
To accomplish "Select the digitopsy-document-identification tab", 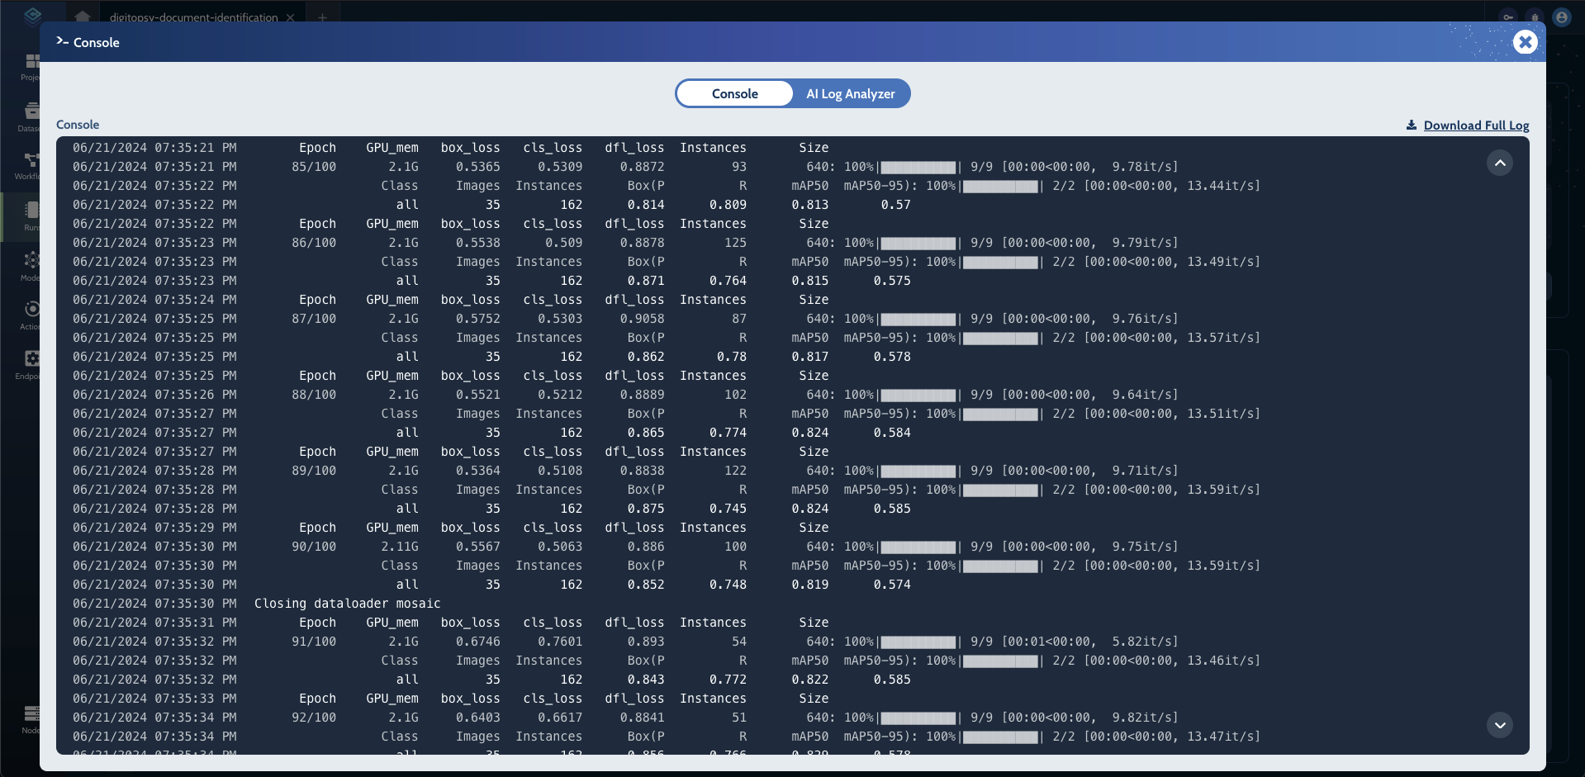I will pos(193,17).
